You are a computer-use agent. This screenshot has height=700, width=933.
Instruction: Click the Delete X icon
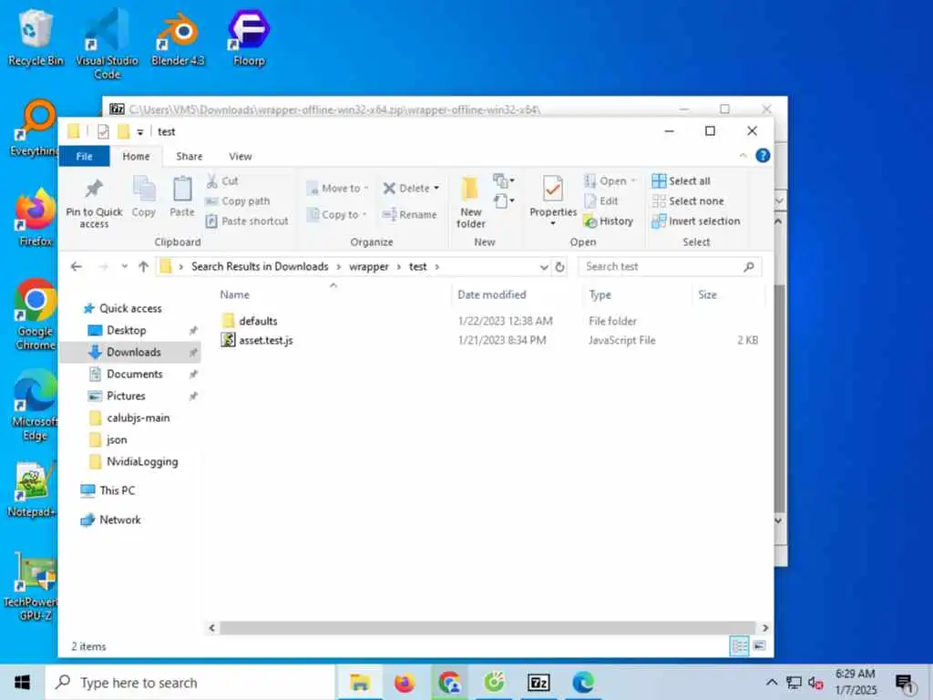point(390,188)
